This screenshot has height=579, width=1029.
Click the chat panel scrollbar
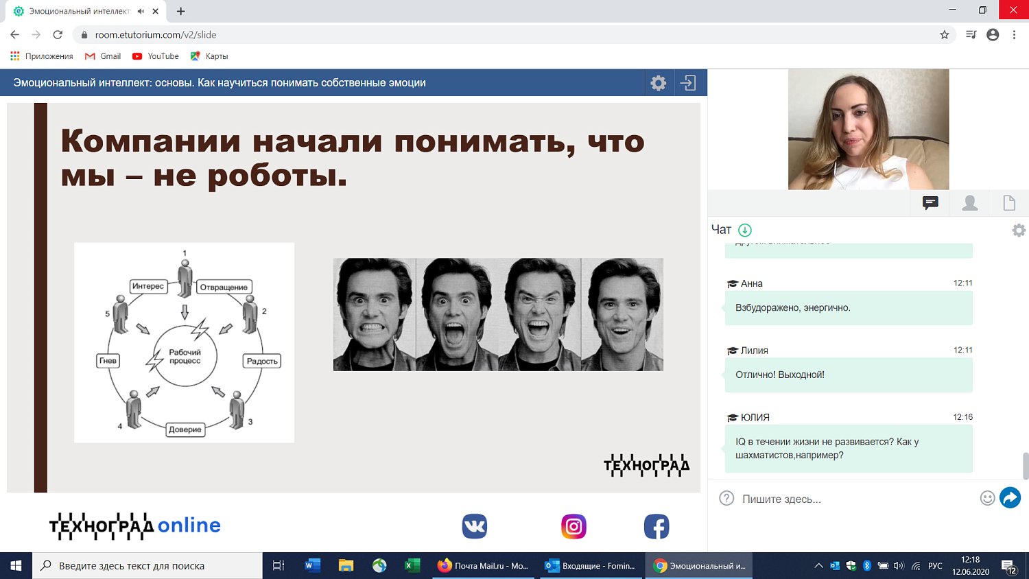(1026, 466)
